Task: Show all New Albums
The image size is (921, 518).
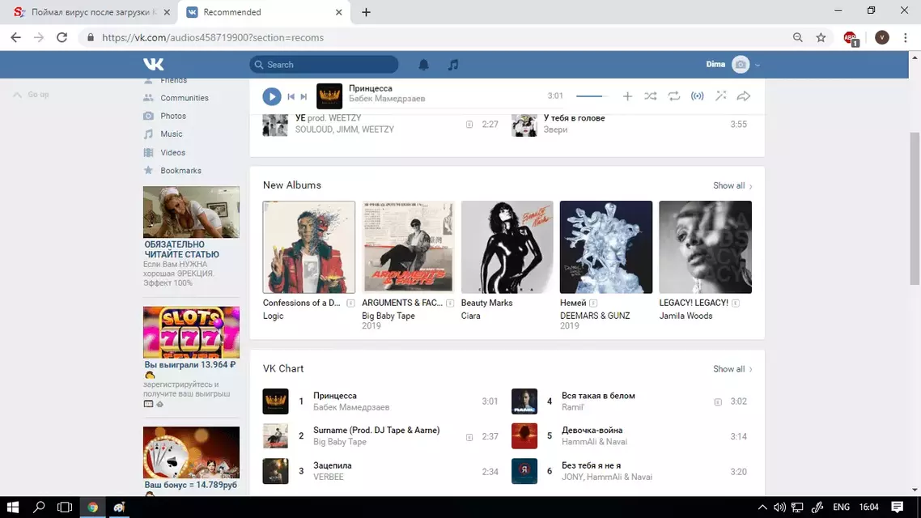Action: [732, 185]
